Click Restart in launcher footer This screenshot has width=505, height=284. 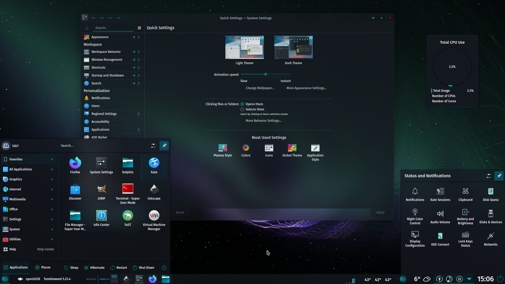coord(119,268)
